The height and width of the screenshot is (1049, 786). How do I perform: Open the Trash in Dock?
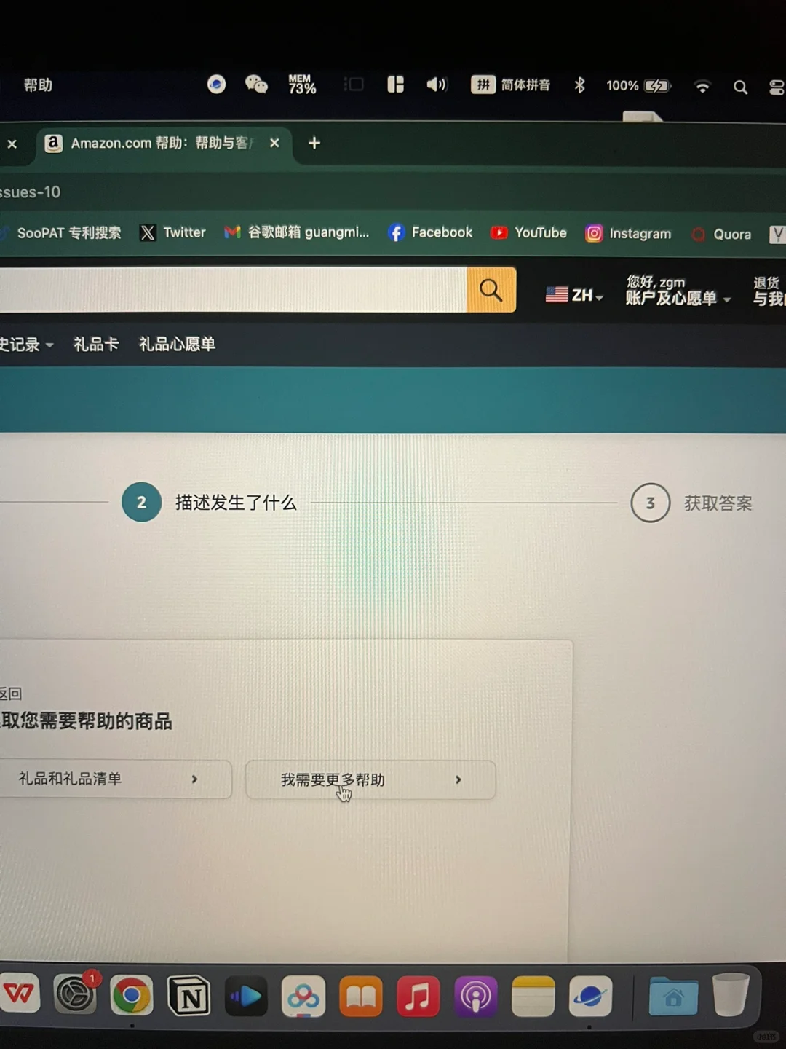pos(731,994)
